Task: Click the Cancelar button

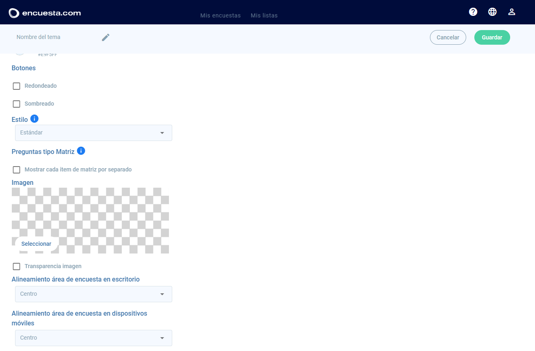Action: tap(448, 37)
